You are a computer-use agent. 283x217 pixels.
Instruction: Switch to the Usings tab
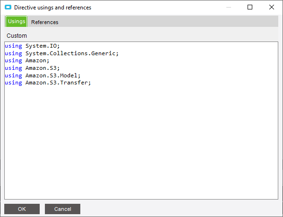[x=17, y=21]
